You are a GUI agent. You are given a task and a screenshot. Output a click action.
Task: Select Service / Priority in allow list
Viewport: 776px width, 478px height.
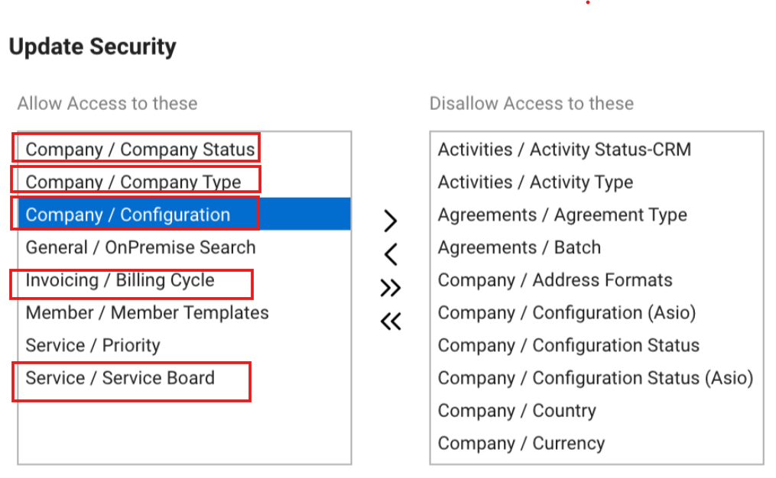point(93,345)
